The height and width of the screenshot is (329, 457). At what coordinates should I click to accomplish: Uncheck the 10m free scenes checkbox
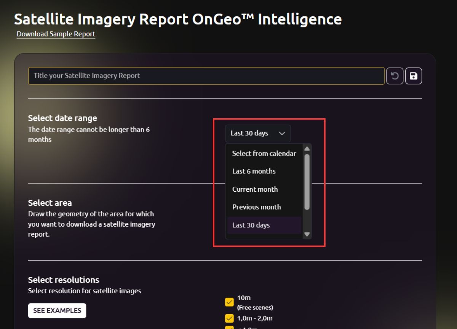[229, 302]
